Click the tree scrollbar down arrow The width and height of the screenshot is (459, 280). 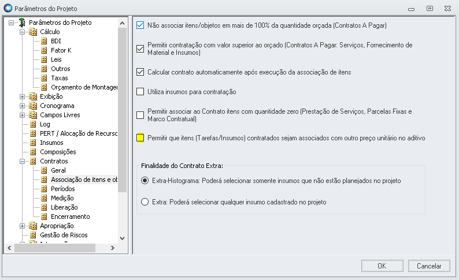point(122,237)
